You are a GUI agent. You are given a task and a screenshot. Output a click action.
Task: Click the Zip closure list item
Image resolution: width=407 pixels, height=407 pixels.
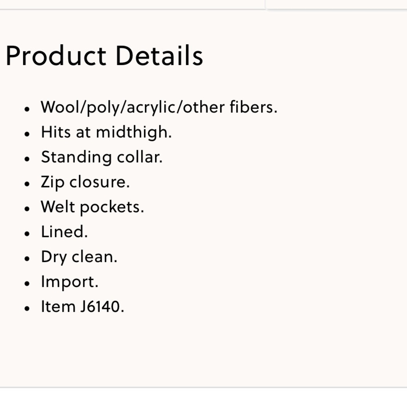pos(85,182)
